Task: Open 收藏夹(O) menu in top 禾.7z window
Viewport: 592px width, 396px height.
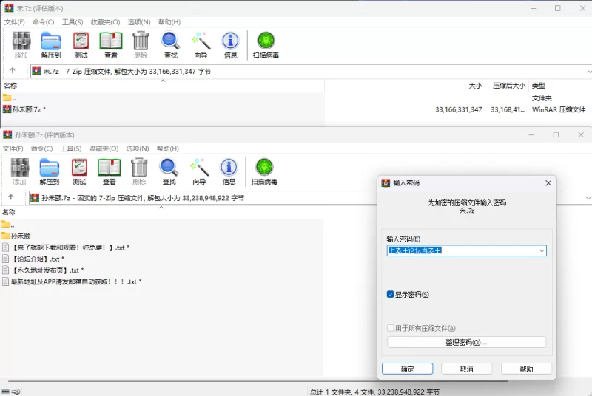Action: pyautogui.click(x=105, y=22)
